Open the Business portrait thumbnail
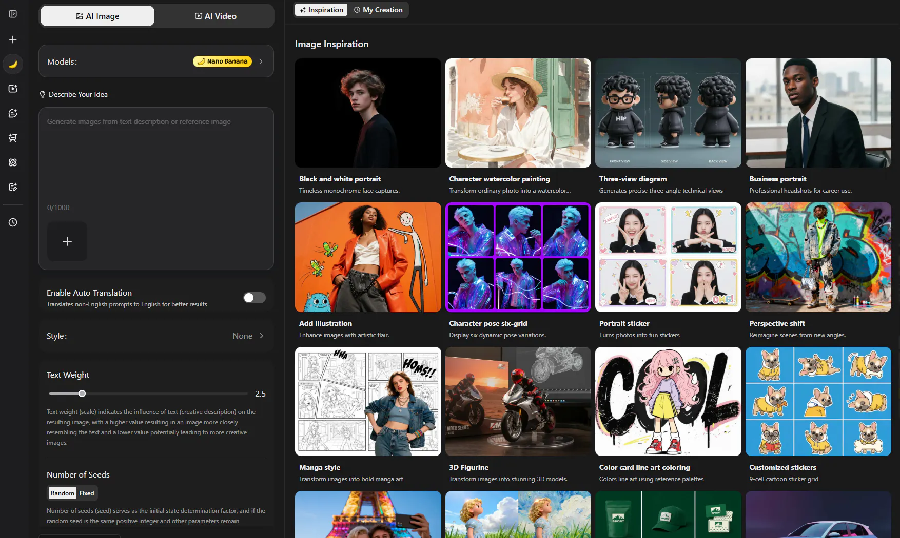The image size is (900, 538). click(x=818, y=113)
